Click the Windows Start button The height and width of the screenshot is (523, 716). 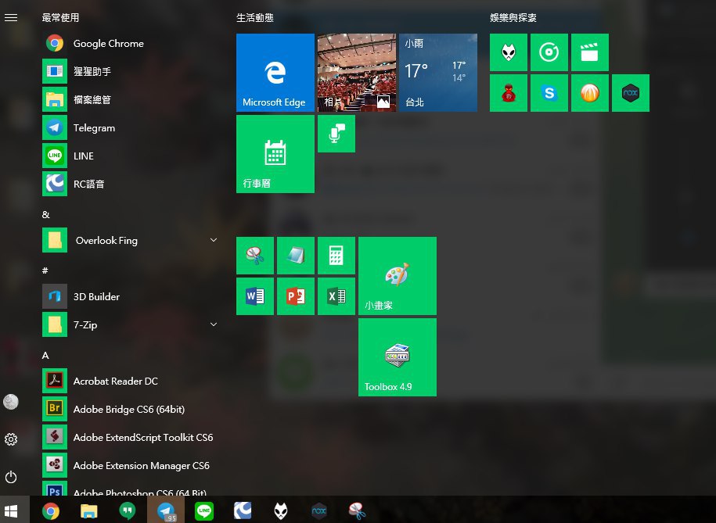pos(11,510)
